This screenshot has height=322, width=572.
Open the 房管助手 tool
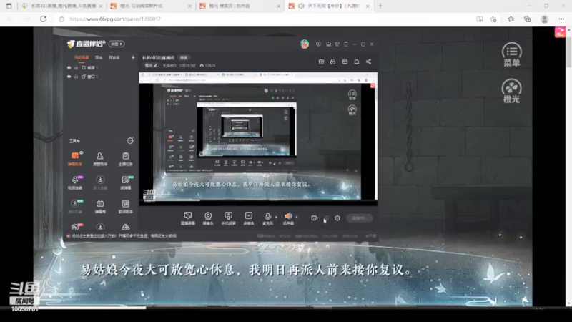pos(100,159)
